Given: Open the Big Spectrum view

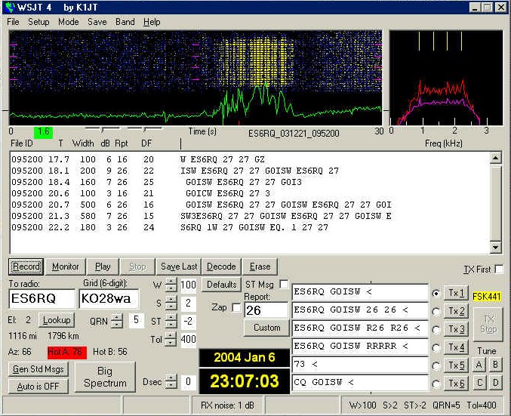Looking at the screenshot, I should [x=105, y=377].
